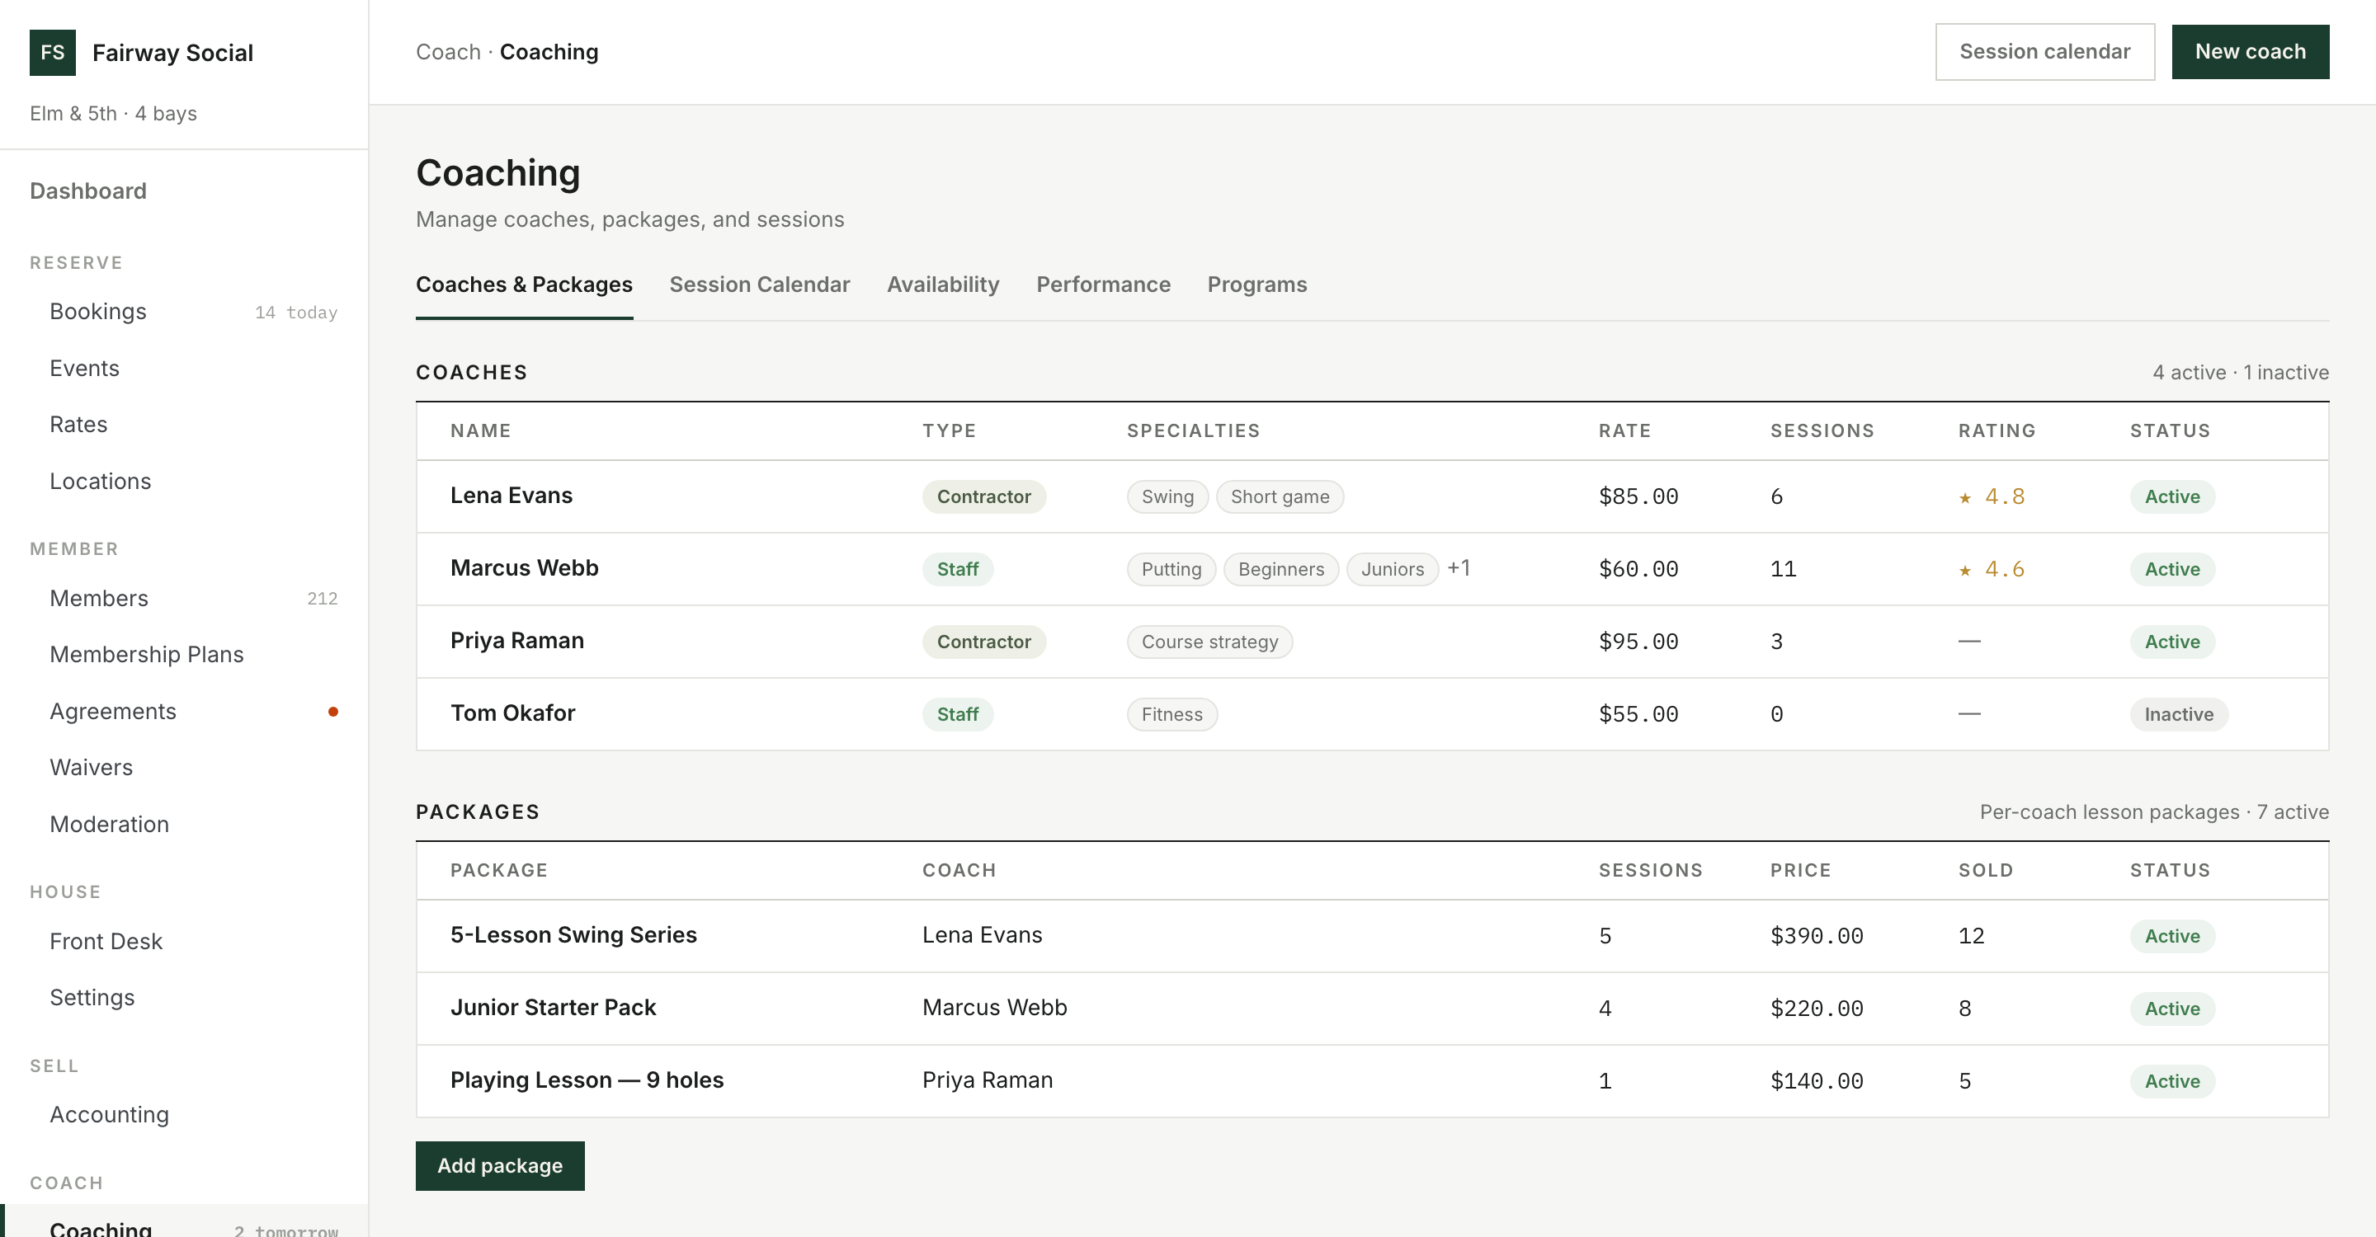The height and width of the screenshot is (1237, 2376).
Task: Click the Short game specialty tag
Action: click(x=1280, y=496)
